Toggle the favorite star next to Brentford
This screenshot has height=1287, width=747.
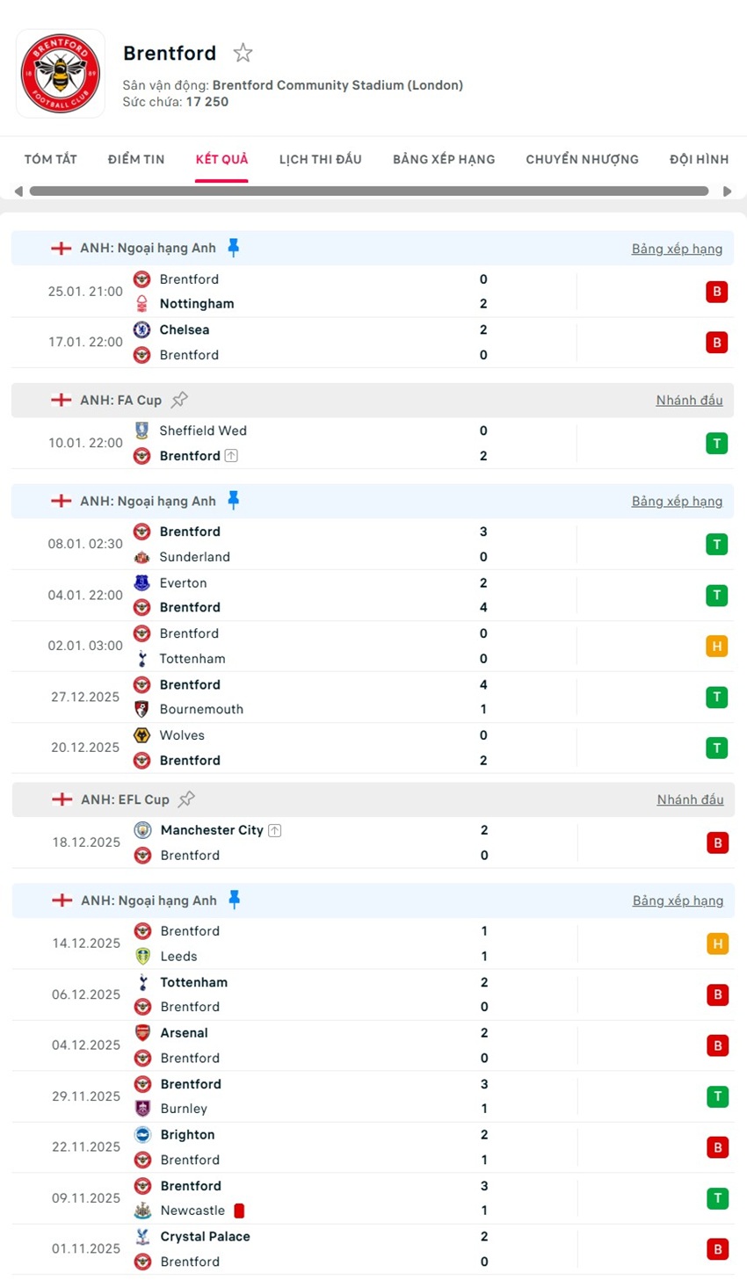point(242,53)
